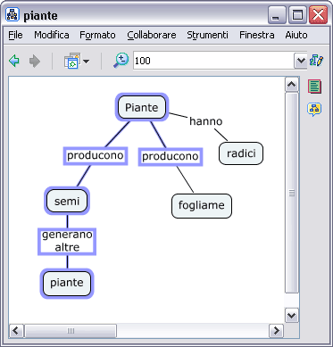Click the CmapTools icon in title bar
The image size is (333, 347).
coord(12,14)
